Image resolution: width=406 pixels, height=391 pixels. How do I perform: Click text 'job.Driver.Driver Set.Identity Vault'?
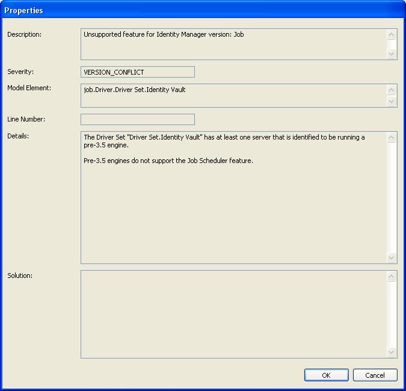click(135, 90)
